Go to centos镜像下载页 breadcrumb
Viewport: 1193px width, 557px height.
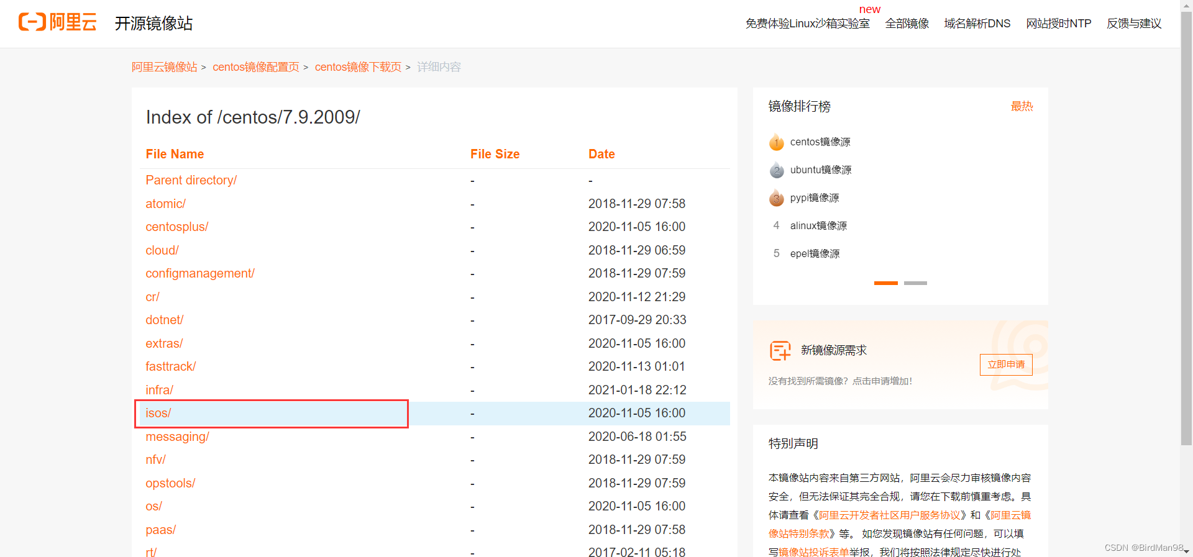(358, 67)
